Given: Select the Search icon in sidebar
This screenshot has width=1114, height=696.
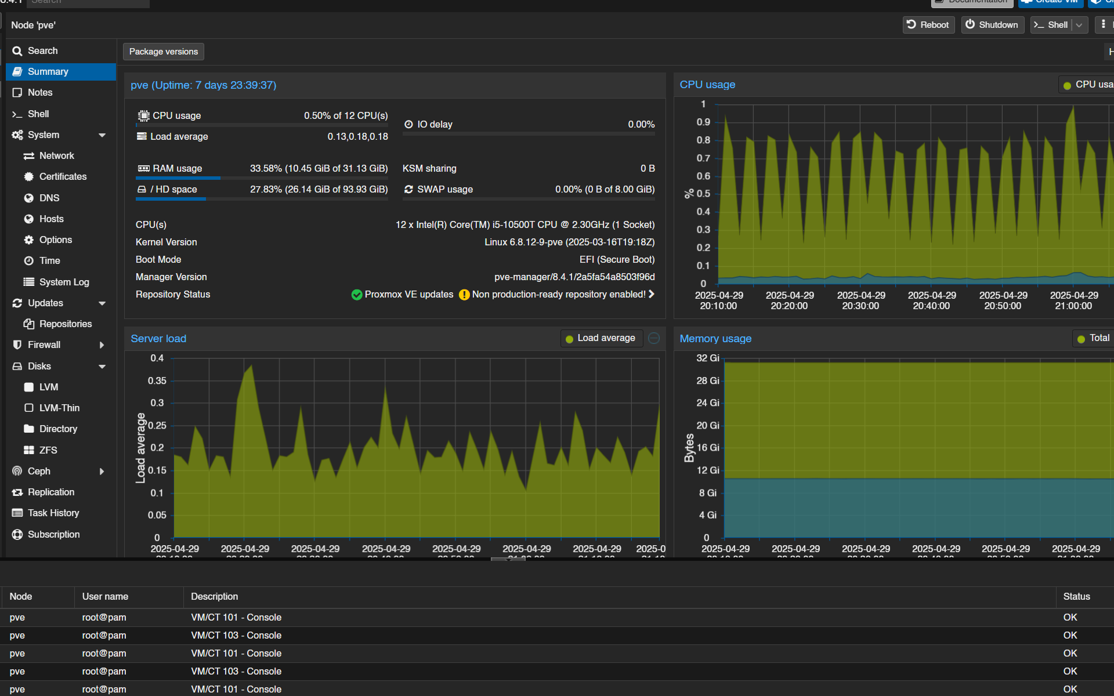Looking at the screenshot, I should 17,50.
